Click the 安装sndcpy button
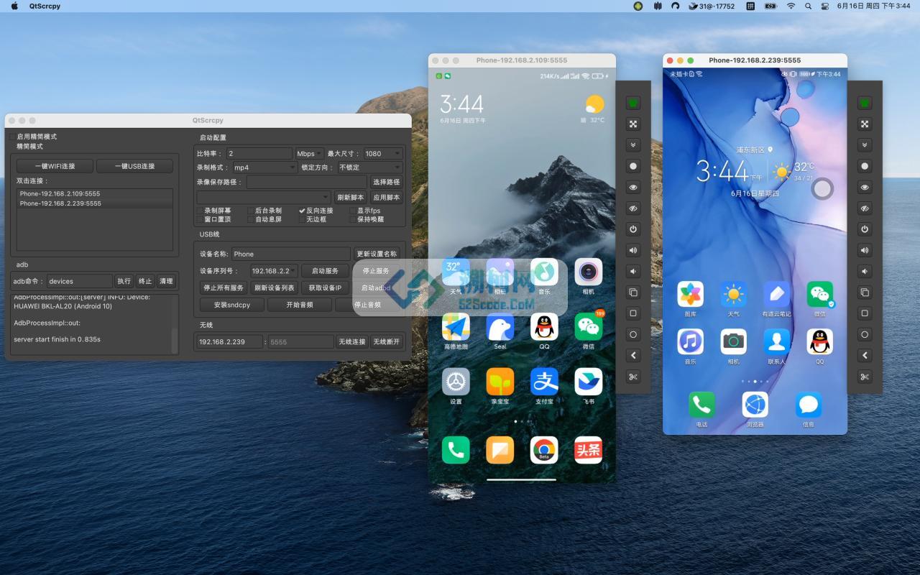 (x=232, y=305)
